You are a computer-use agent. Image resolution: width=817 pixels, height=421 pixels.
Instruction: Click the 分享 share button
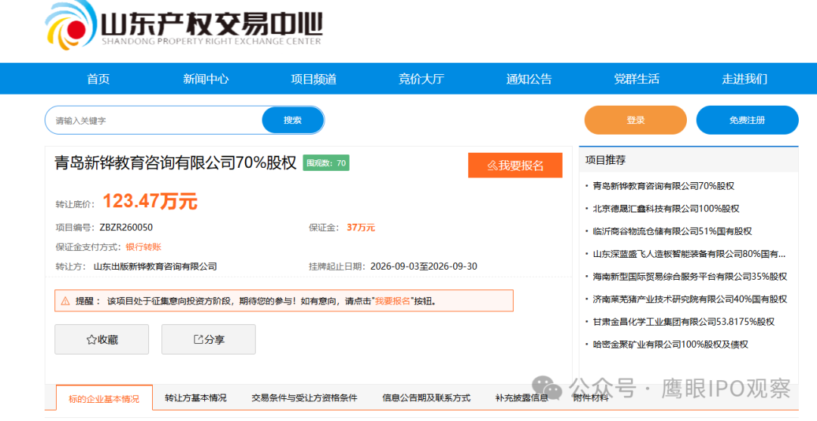point(209,339)
